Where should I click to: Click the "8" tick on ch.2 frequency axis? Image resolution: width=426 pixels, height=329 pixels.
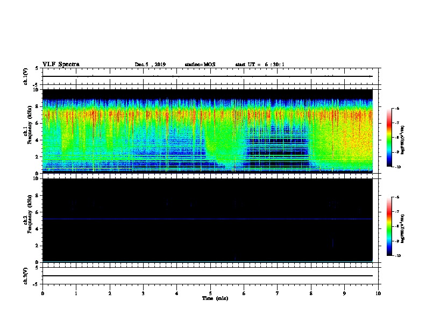[37, 196]
